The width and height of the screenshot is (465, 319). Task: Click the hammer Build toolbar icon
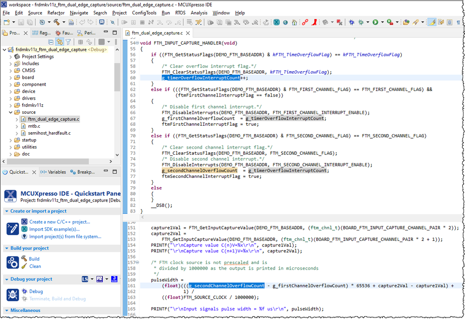pyautogui.click(x=57, y=22)
